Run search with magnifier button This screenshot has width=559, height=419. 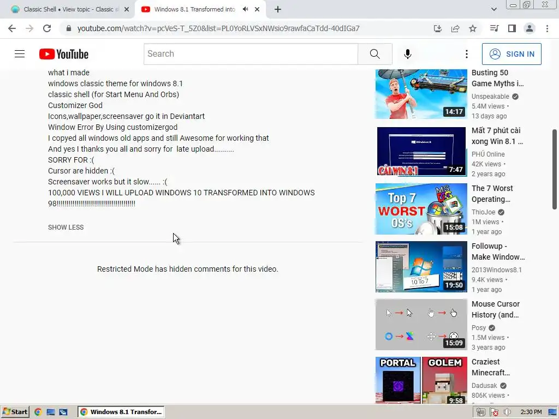pos(374,54)
